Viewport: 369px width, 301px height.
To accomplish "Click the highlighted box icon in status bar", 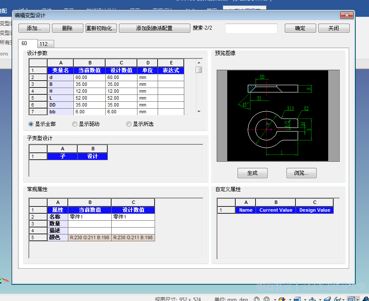I will (x=351, y=299).
